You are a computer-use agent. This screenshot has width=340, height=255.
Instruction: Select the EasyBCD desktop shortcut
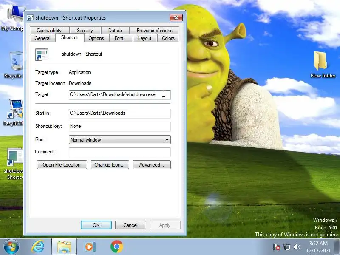pos(14,112)
